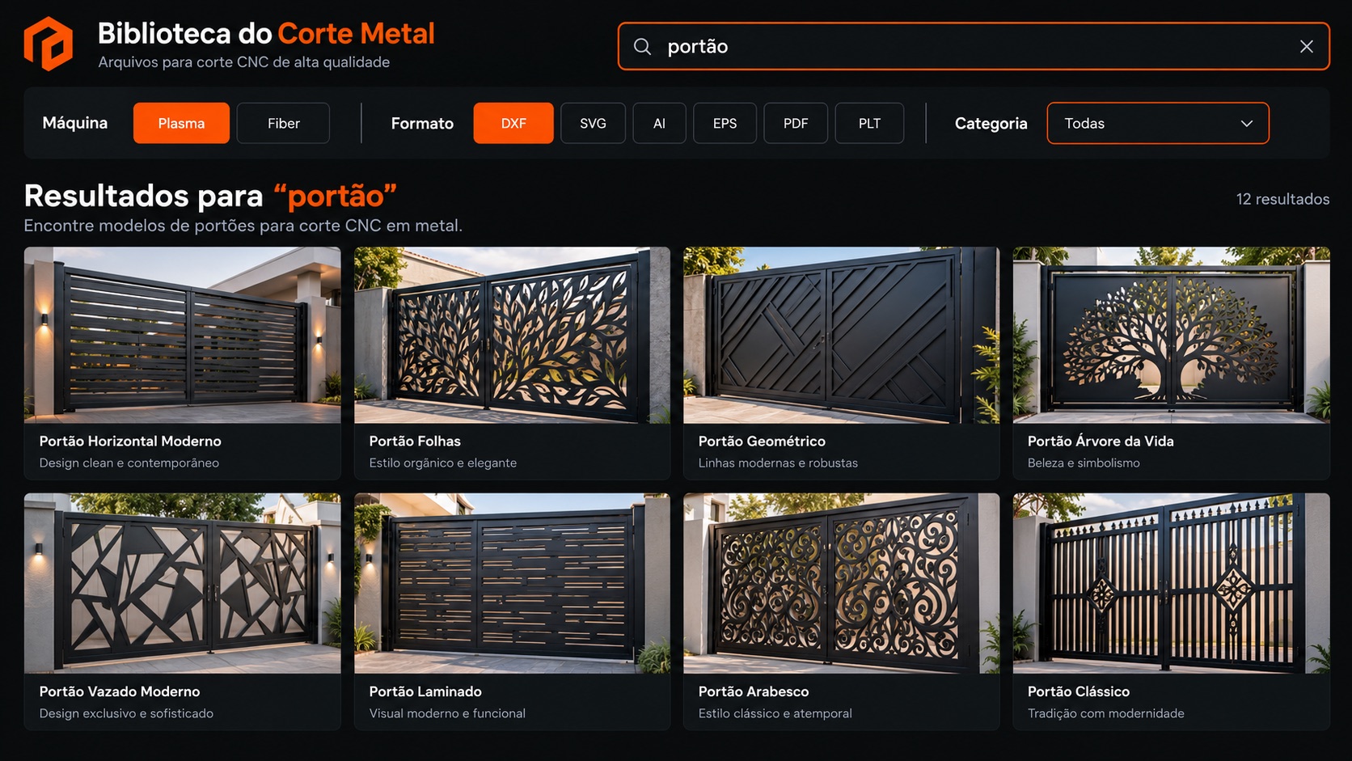Click the text Design exclusivo e sofisticado
The image size is (1352, 761).
tap(126, 713)
